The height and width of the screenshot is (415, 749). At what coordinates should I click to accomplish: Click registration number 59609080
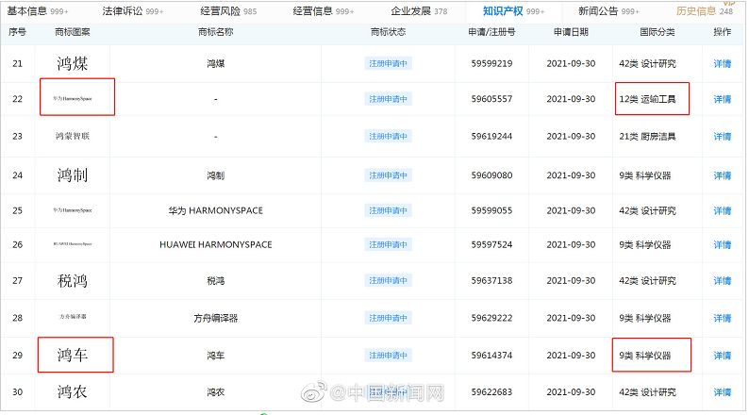(x=491, y=175)
